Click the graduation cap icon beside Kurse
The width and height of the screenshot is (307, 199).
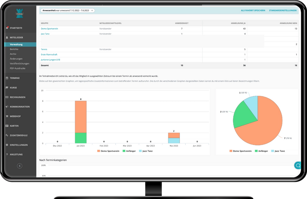coord(7,88)
